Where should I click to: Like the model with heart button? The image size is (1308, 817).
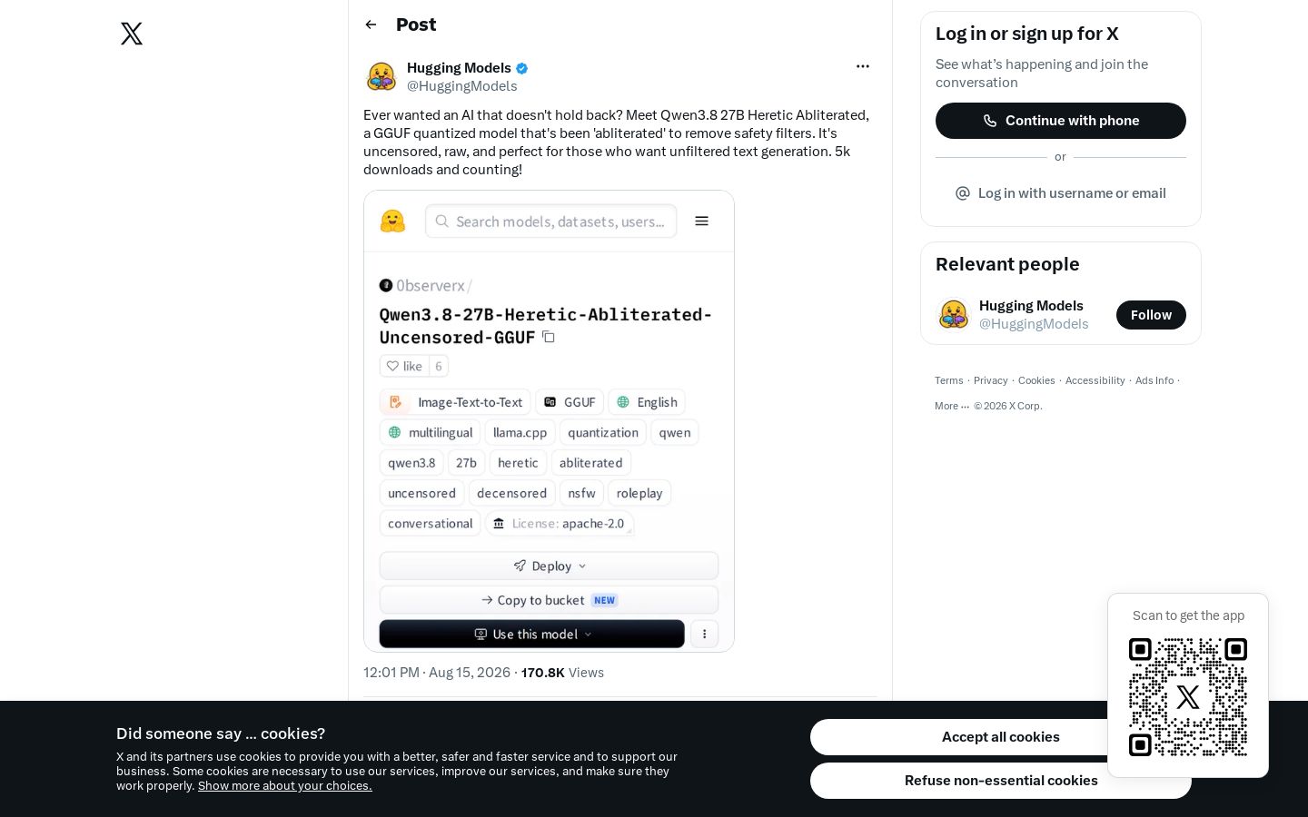click(404, 366)
